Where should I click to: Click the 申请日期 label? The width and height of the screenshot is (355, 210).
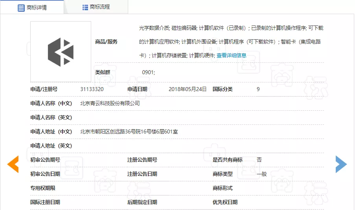coord(137,89)
